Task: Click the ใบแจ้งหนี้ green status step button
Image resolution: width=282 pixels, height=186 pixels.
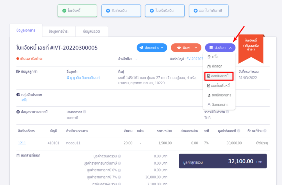Action: (77, 11)
